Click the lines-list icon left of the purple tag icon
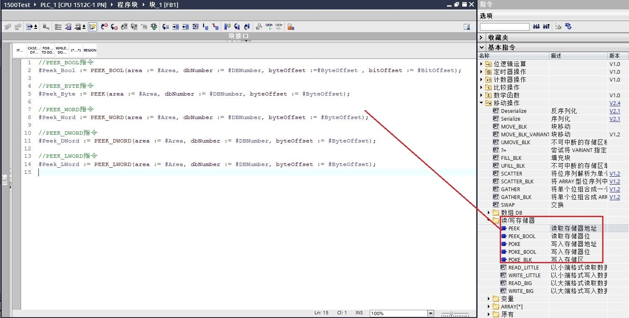Image resolution: width=629 pixels, height=318 pixels. coord(58,27)
